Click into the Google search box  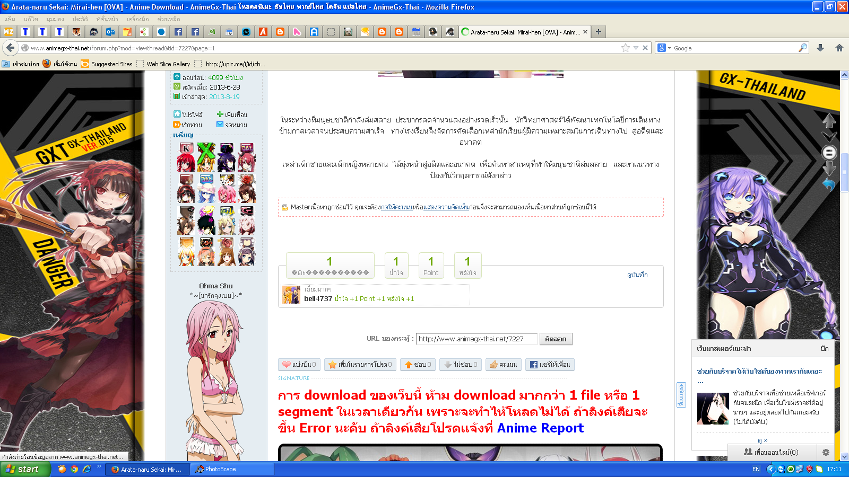pyautogui.click(x=735, y=48)
